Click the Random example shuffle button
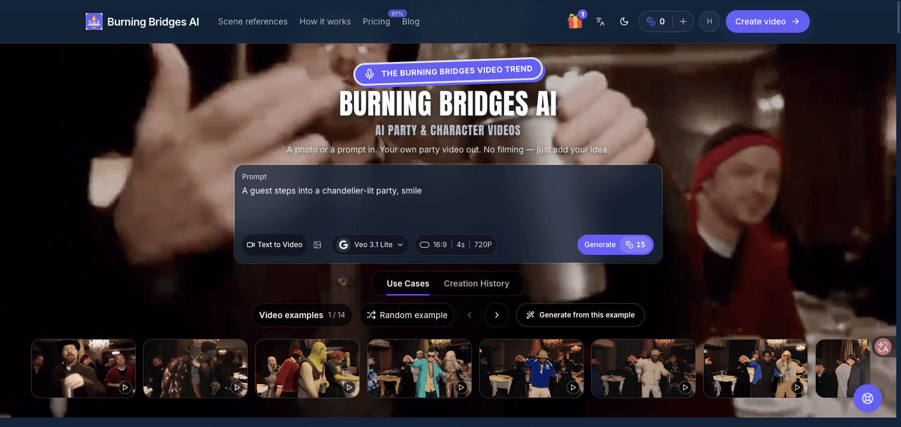This screenshot has height=427, width=901. pyautogui.click(x=407, y=315)
